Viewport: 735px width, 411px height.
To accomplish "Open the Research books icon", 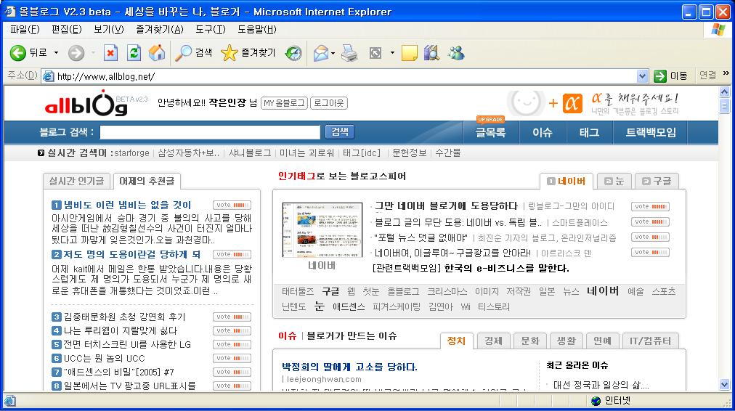I will (431, 53).
